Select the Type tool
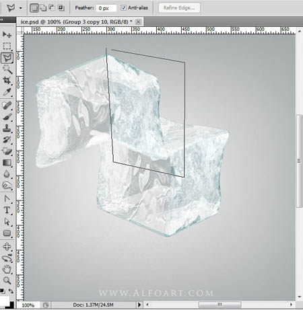 (x=7, y=210)
